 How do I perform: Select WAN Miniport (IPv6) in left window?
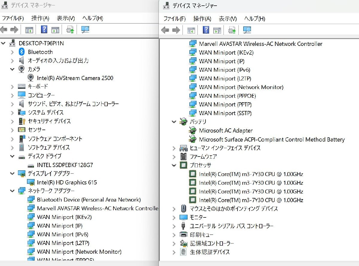click(63, 234)
